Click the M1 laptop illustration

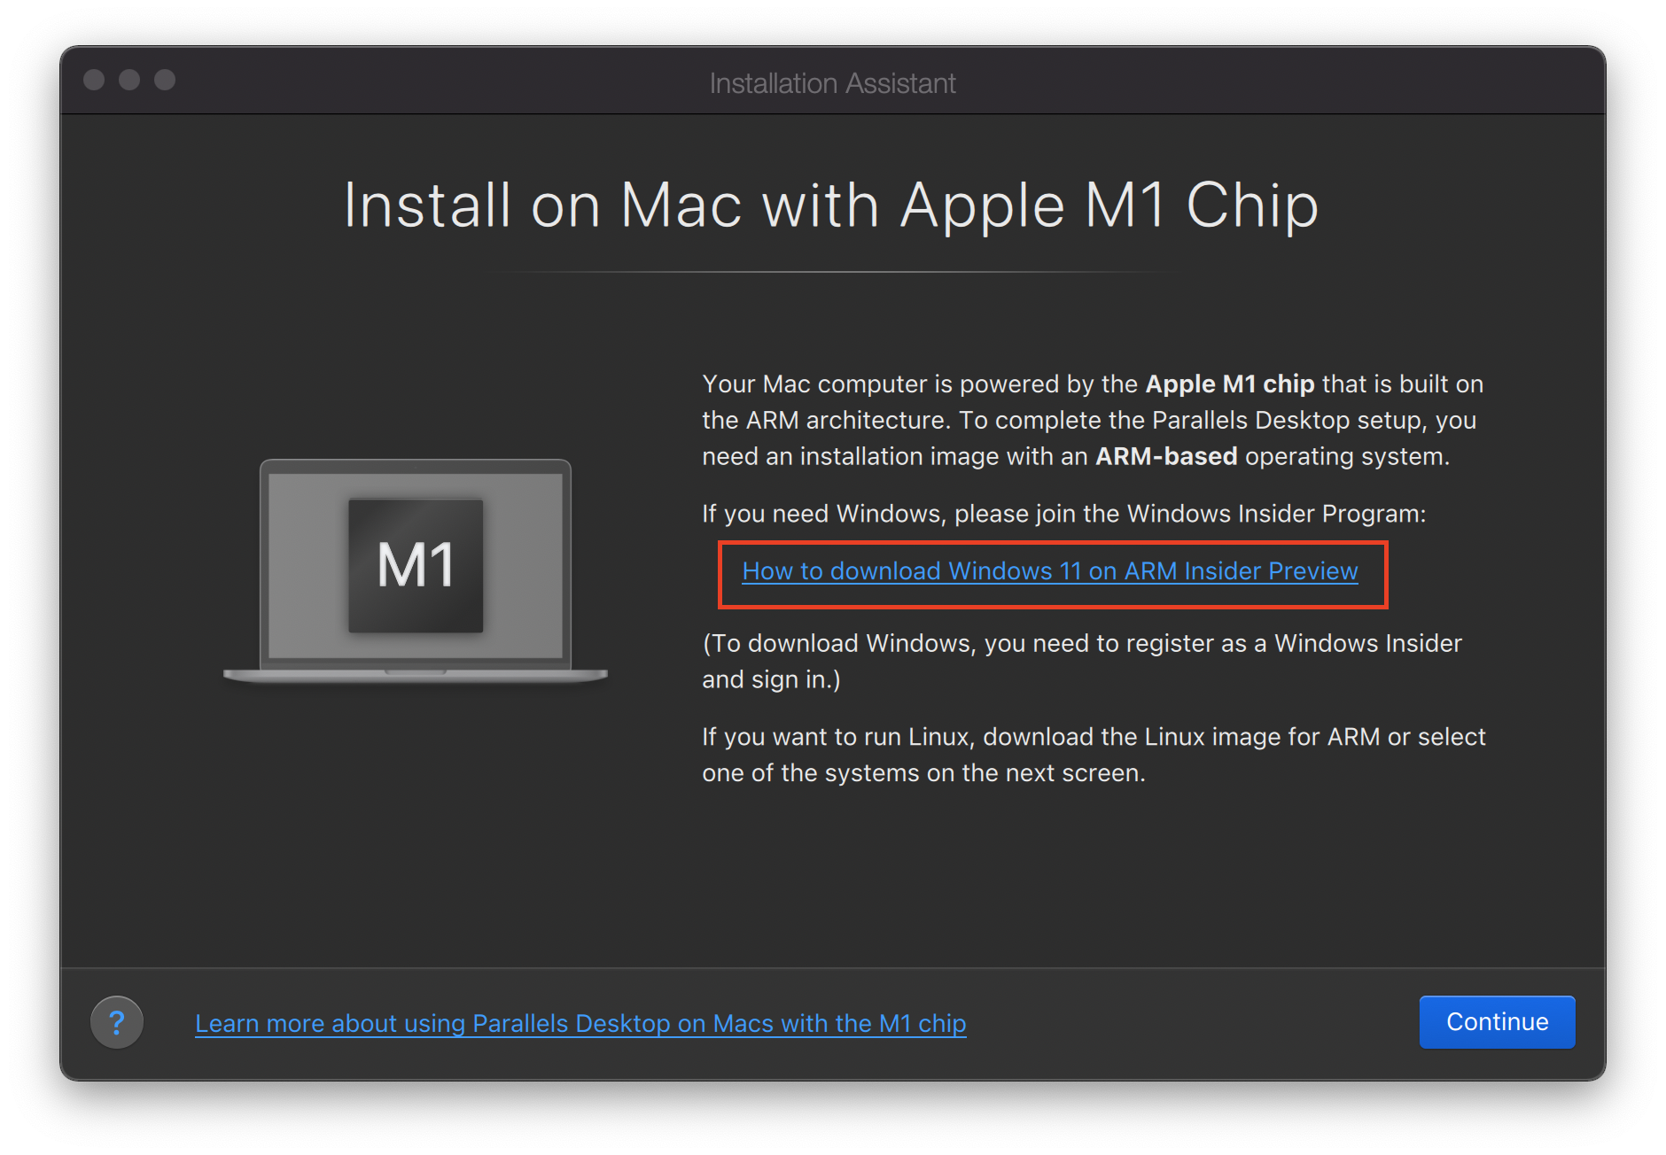point(415,571)
